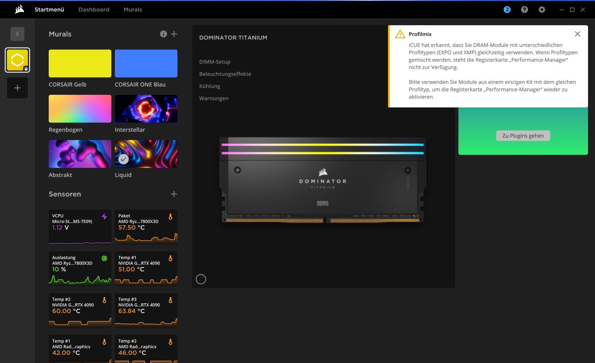Add a new sensor with plus icon
Screen dimensions: 595x363
click(174, 194)
